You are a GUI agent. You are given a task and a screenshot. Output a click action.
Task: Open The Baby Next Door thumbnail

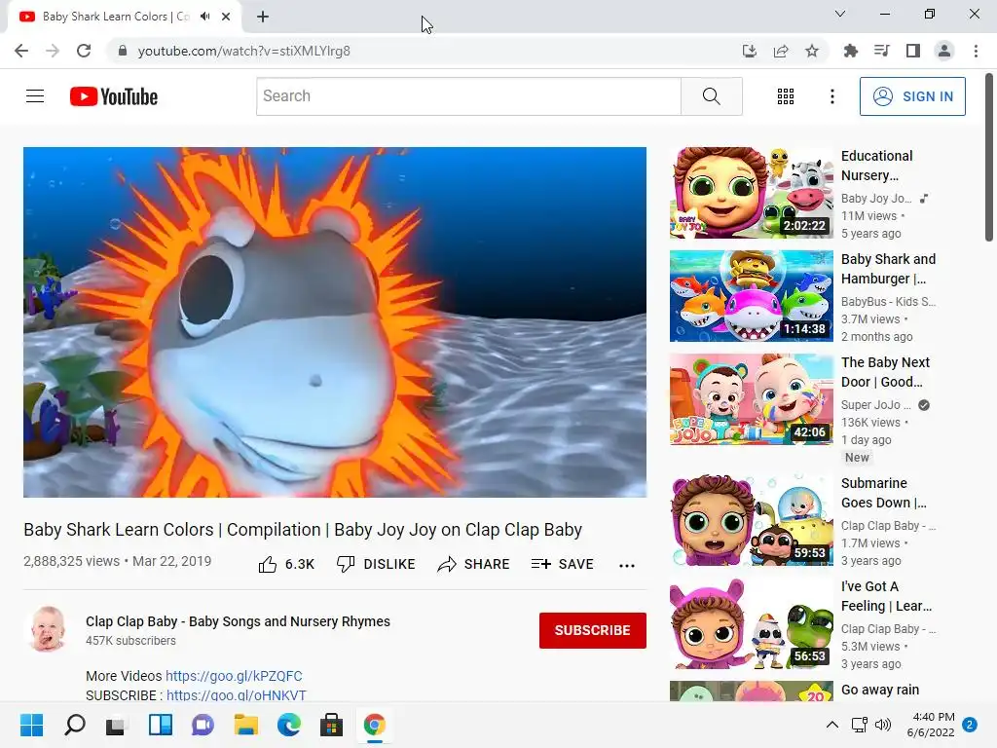[751, 398]
